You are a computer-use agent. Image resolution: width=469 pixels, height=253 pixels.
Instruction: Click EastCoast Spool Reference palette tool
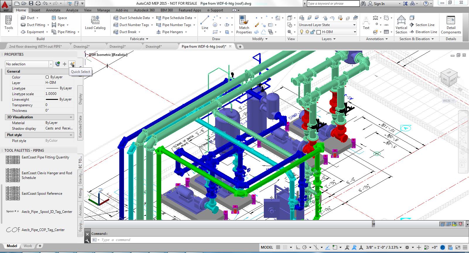(x=35, y=194)
